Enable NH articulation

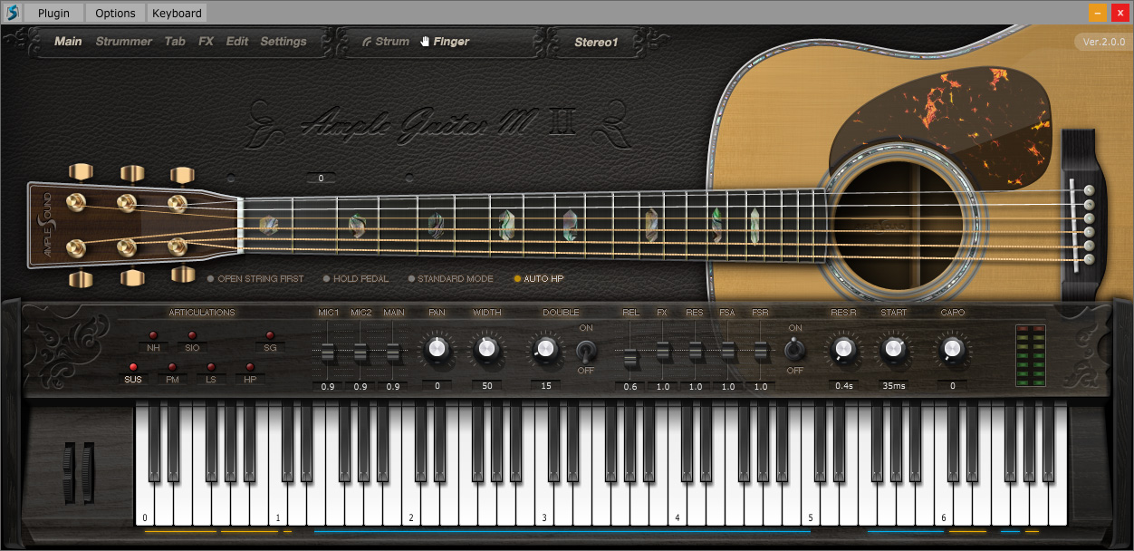click(x=153, y=343)
